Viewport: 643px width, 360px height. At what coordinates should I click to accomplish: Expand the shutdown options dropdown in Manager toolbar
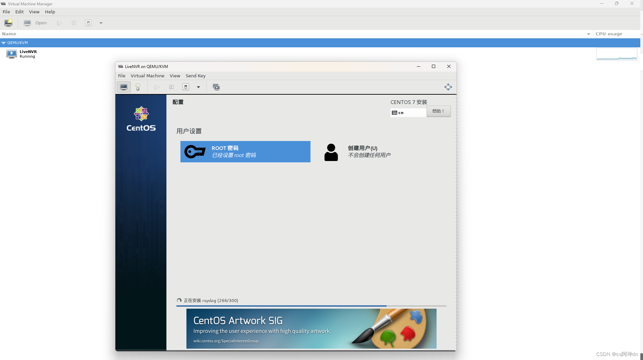pyautogui.click(x=101, y=23)
